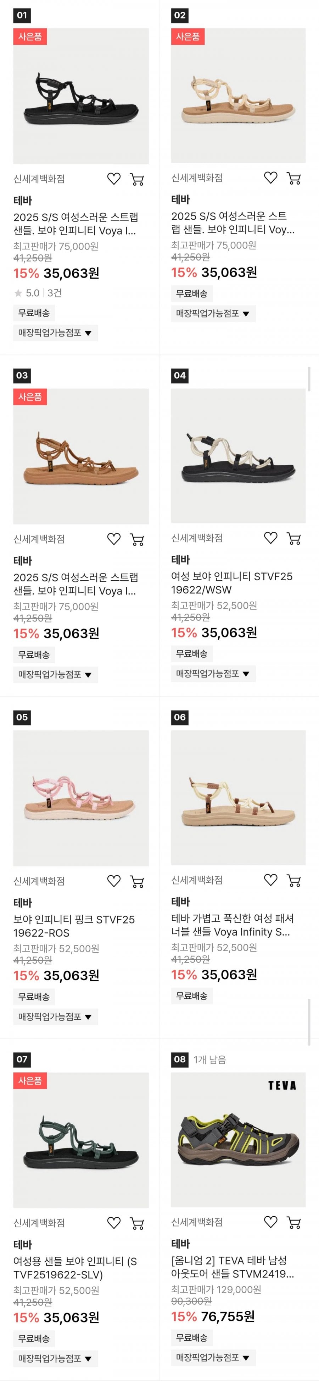
Task: Toggle wishlist heart for product 01
Action: [113, 179]
